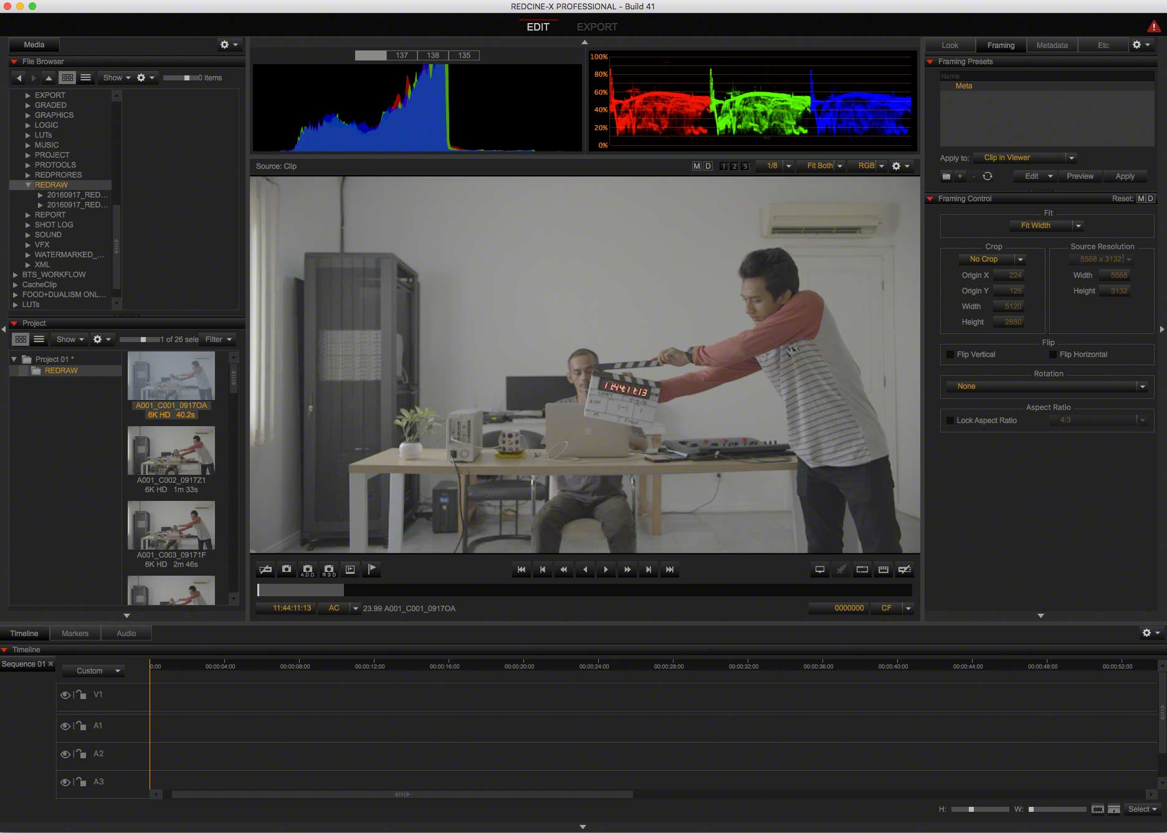
Task: Collapse the REDRAW folder in File Browser
Action: click(x=28, y=185)
